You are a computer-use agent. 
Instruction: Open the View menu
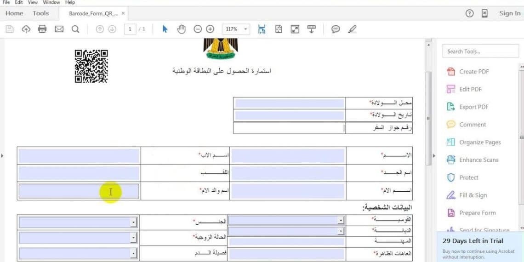click(33, 2)
